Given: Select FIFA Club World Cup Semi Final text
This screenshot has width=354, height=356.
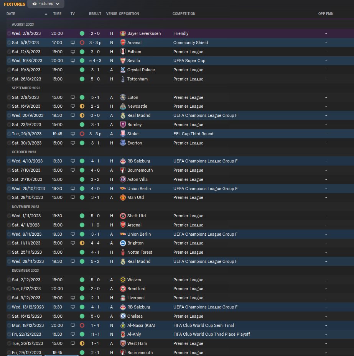Looking at the screenshot, I should click(x=203, y=325).
